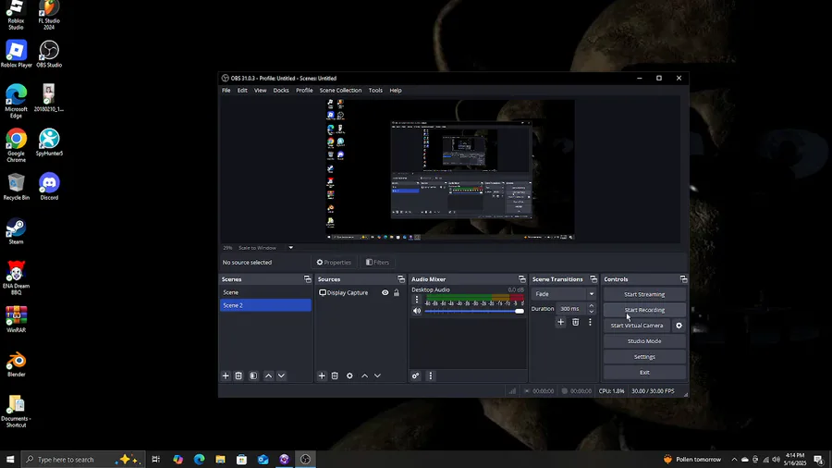This screenshot has width=832, height=468.
Task: Open scene filters icon in Scenes panel
Action: pyautogui.click(x=253, y=376)
